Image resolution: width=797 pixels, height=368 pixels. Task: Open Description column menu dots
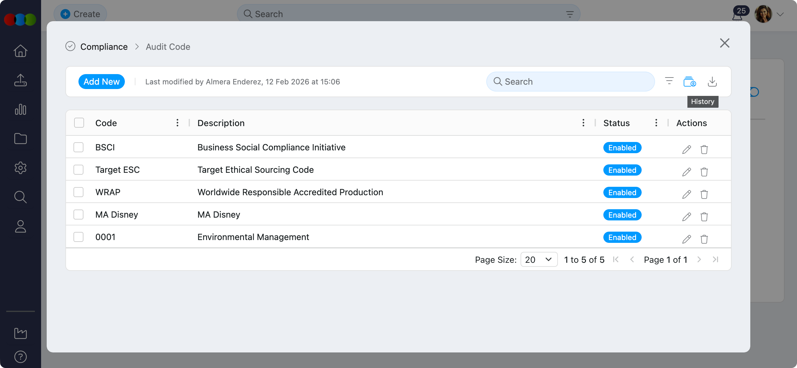583,123
